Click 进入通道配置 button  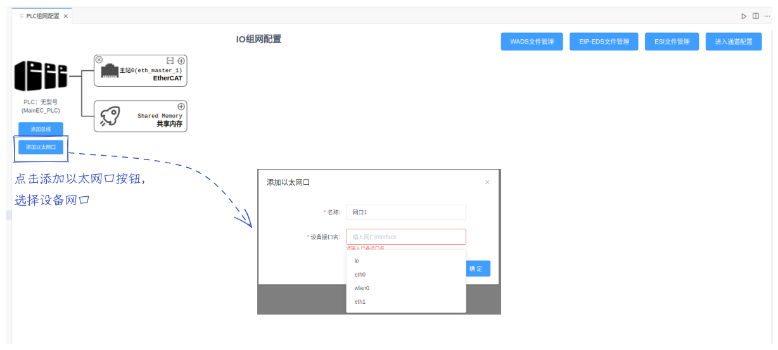734,42
